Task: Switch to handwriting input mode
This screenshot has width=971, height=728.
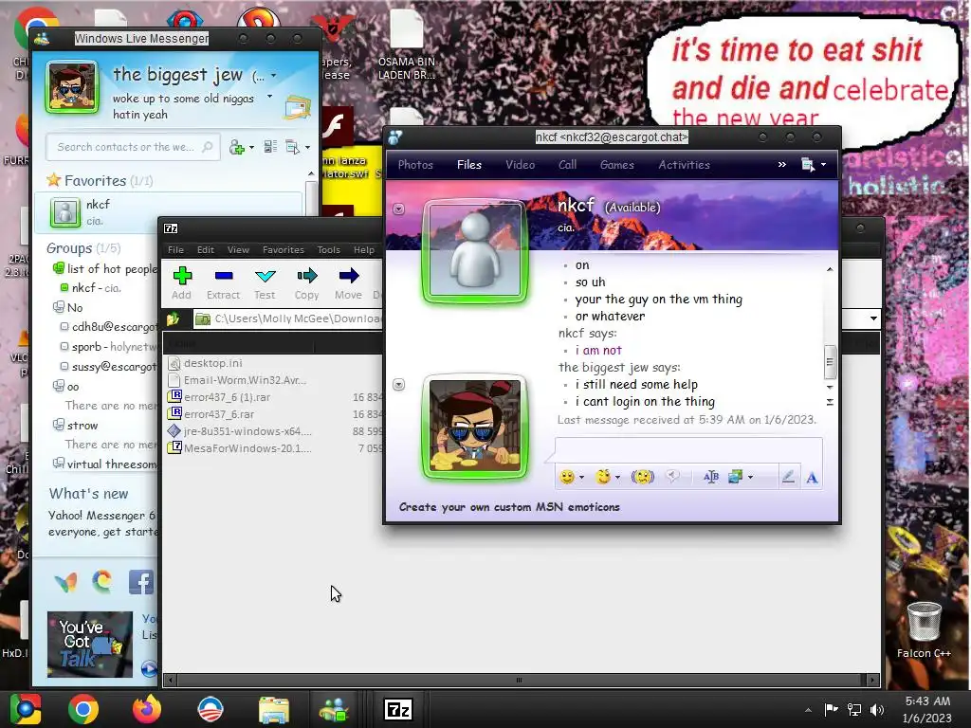Action: (x=788, y=477)
